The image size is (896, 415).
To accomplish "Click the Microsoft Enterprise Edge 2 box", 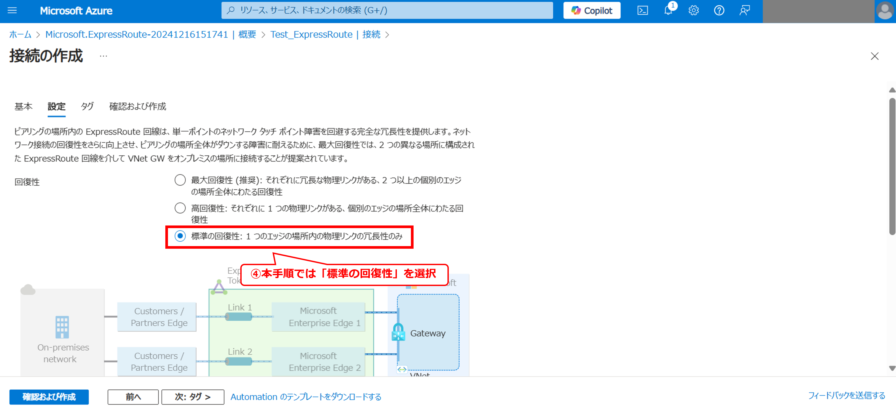I will pyautogui.click(x=318, y=362).
